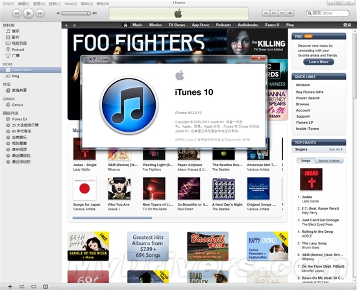Close the 关于 iTunes dialog
357x290 pixels.
(258, 58)
